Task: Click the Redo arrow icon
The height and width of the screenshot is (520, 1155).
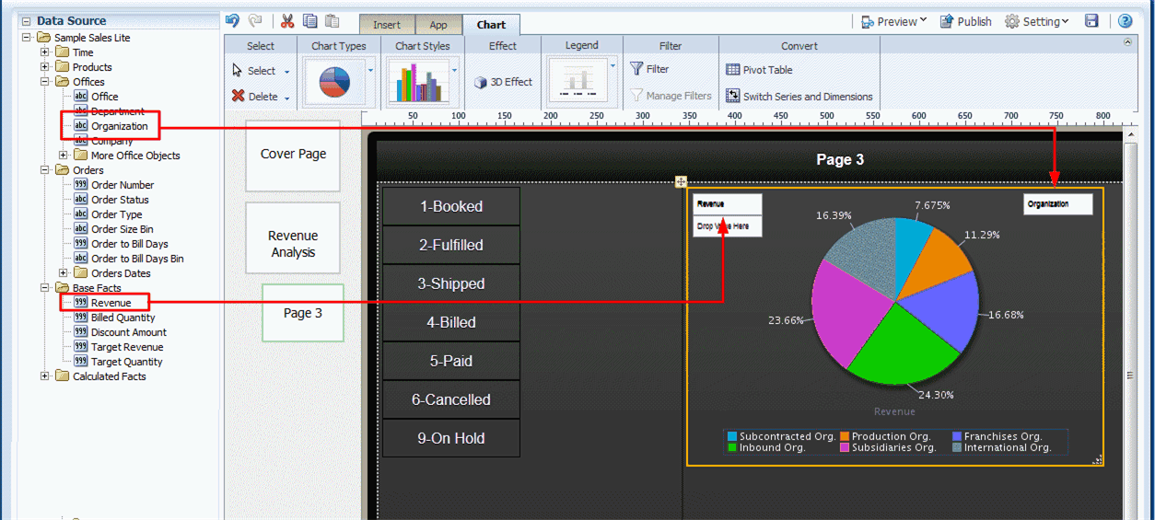Action: [x=255, y=20]
